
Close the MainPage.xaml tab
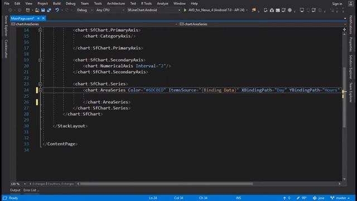pos(44,18)
